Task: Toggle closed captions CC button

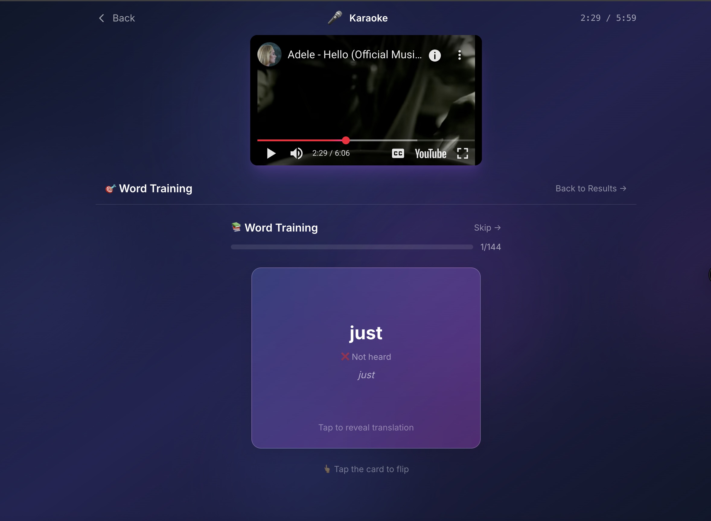Action: click(397, 154)
